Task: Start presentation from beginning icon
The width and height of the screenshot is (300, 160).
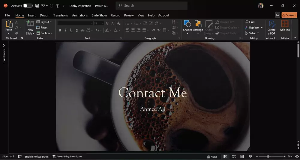Action: pyautogui.click(x=57, y=6)
